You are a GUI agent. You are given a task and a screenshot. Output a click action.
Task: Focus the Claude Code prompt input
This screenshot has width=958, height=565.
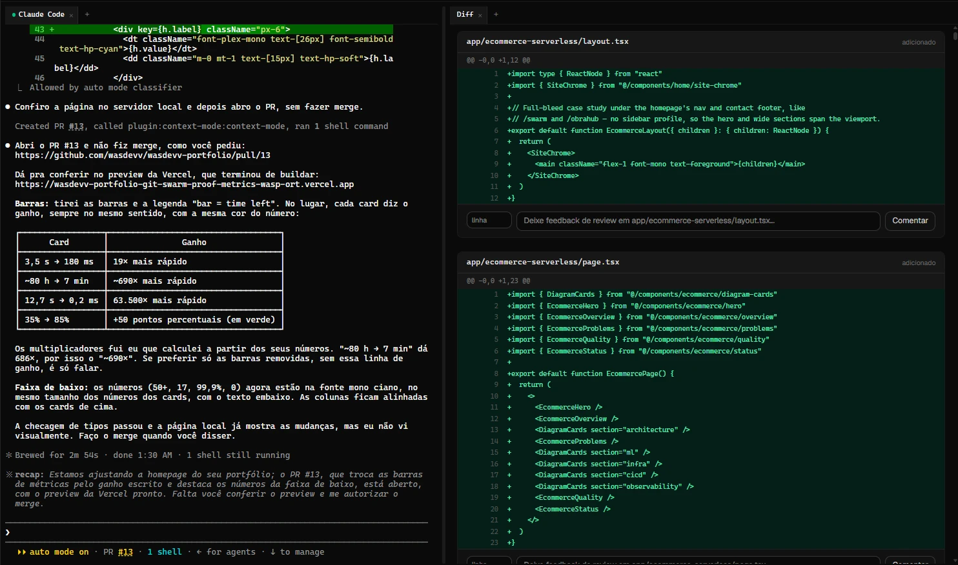[x=217, y=532]
